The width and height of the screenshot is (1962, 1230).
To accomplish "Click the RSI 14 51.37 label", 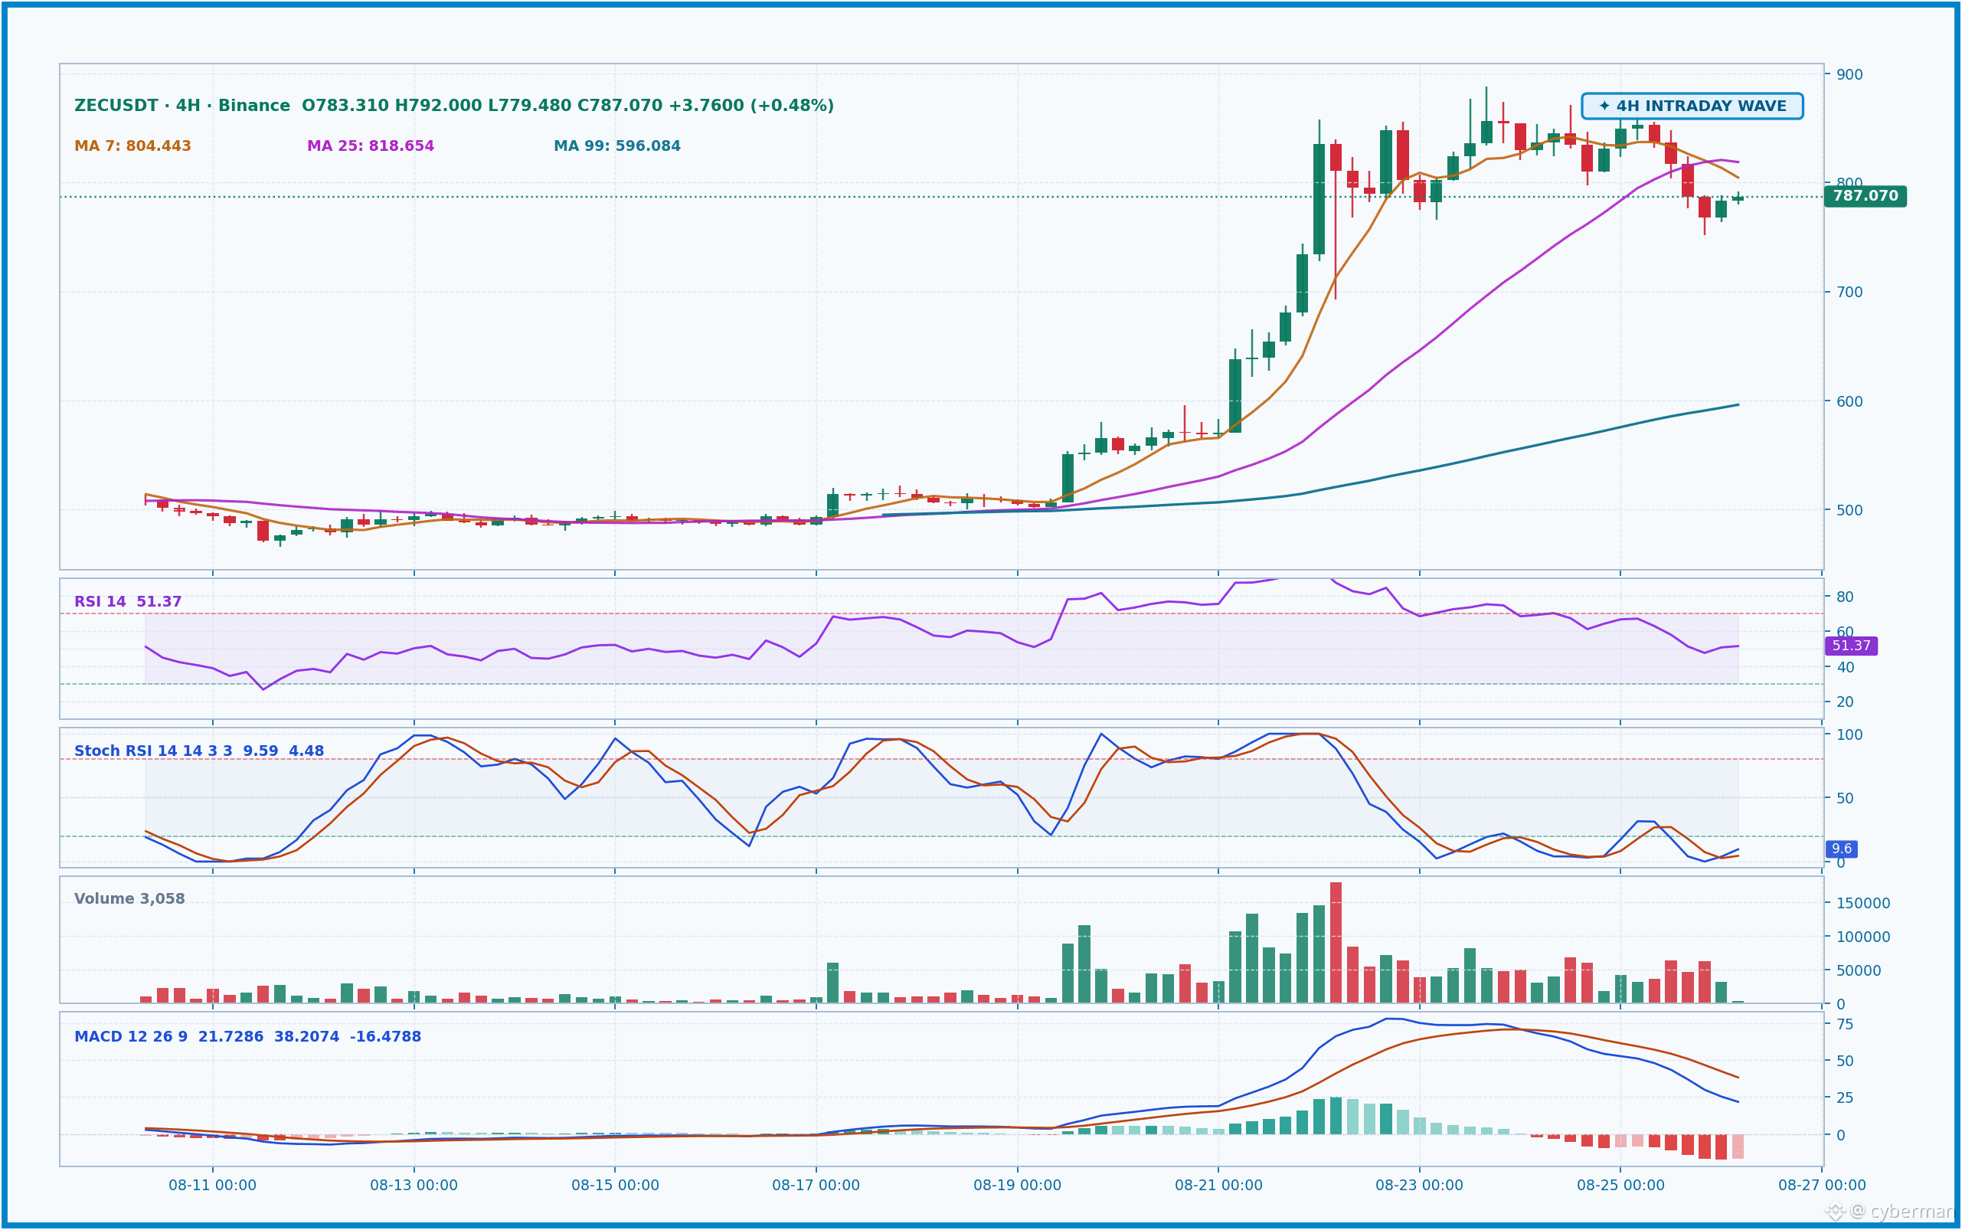I will (128, 601).
